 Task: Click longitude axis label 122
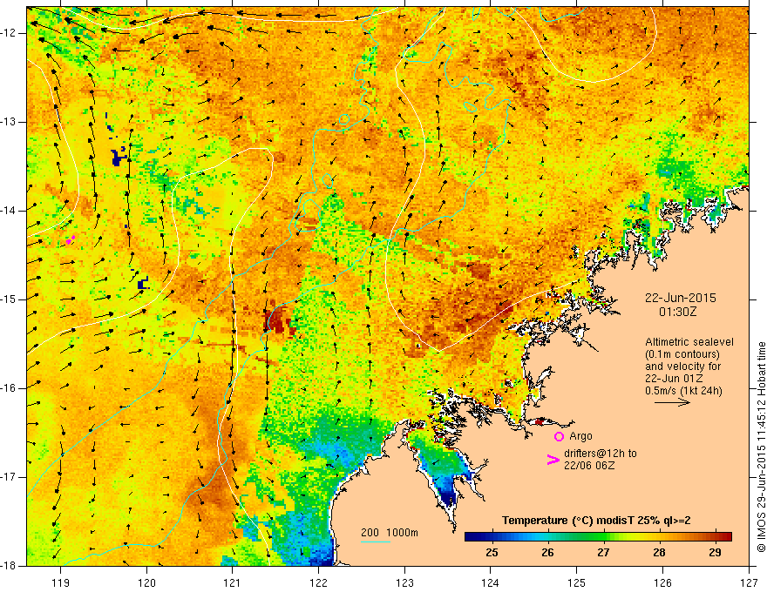pos(318,582)
